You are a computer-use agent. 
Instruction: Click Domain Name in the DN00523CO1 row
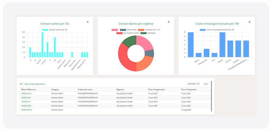(x=57, y=110)
